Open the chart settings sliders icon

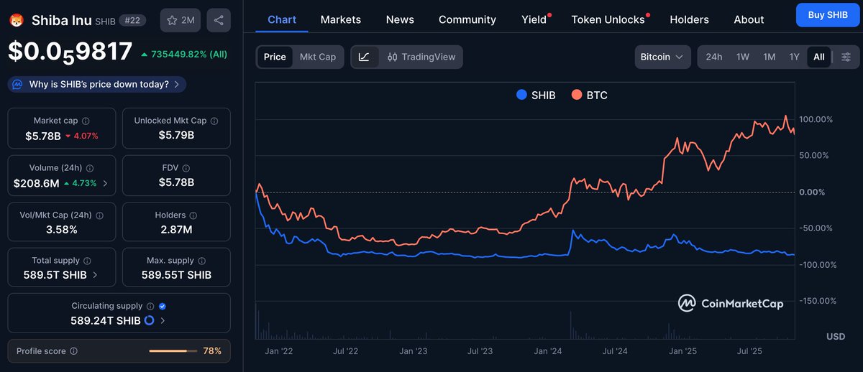pyautogui.click(x=846, y=57)
